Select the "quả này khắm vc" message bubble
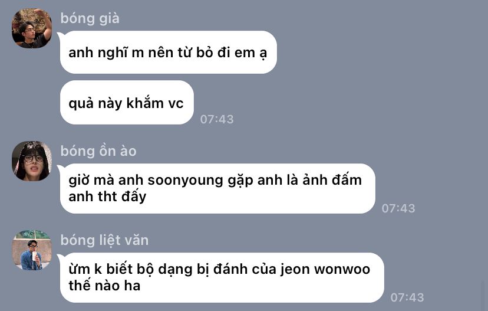Screen dimensions: 488x311 127,103
